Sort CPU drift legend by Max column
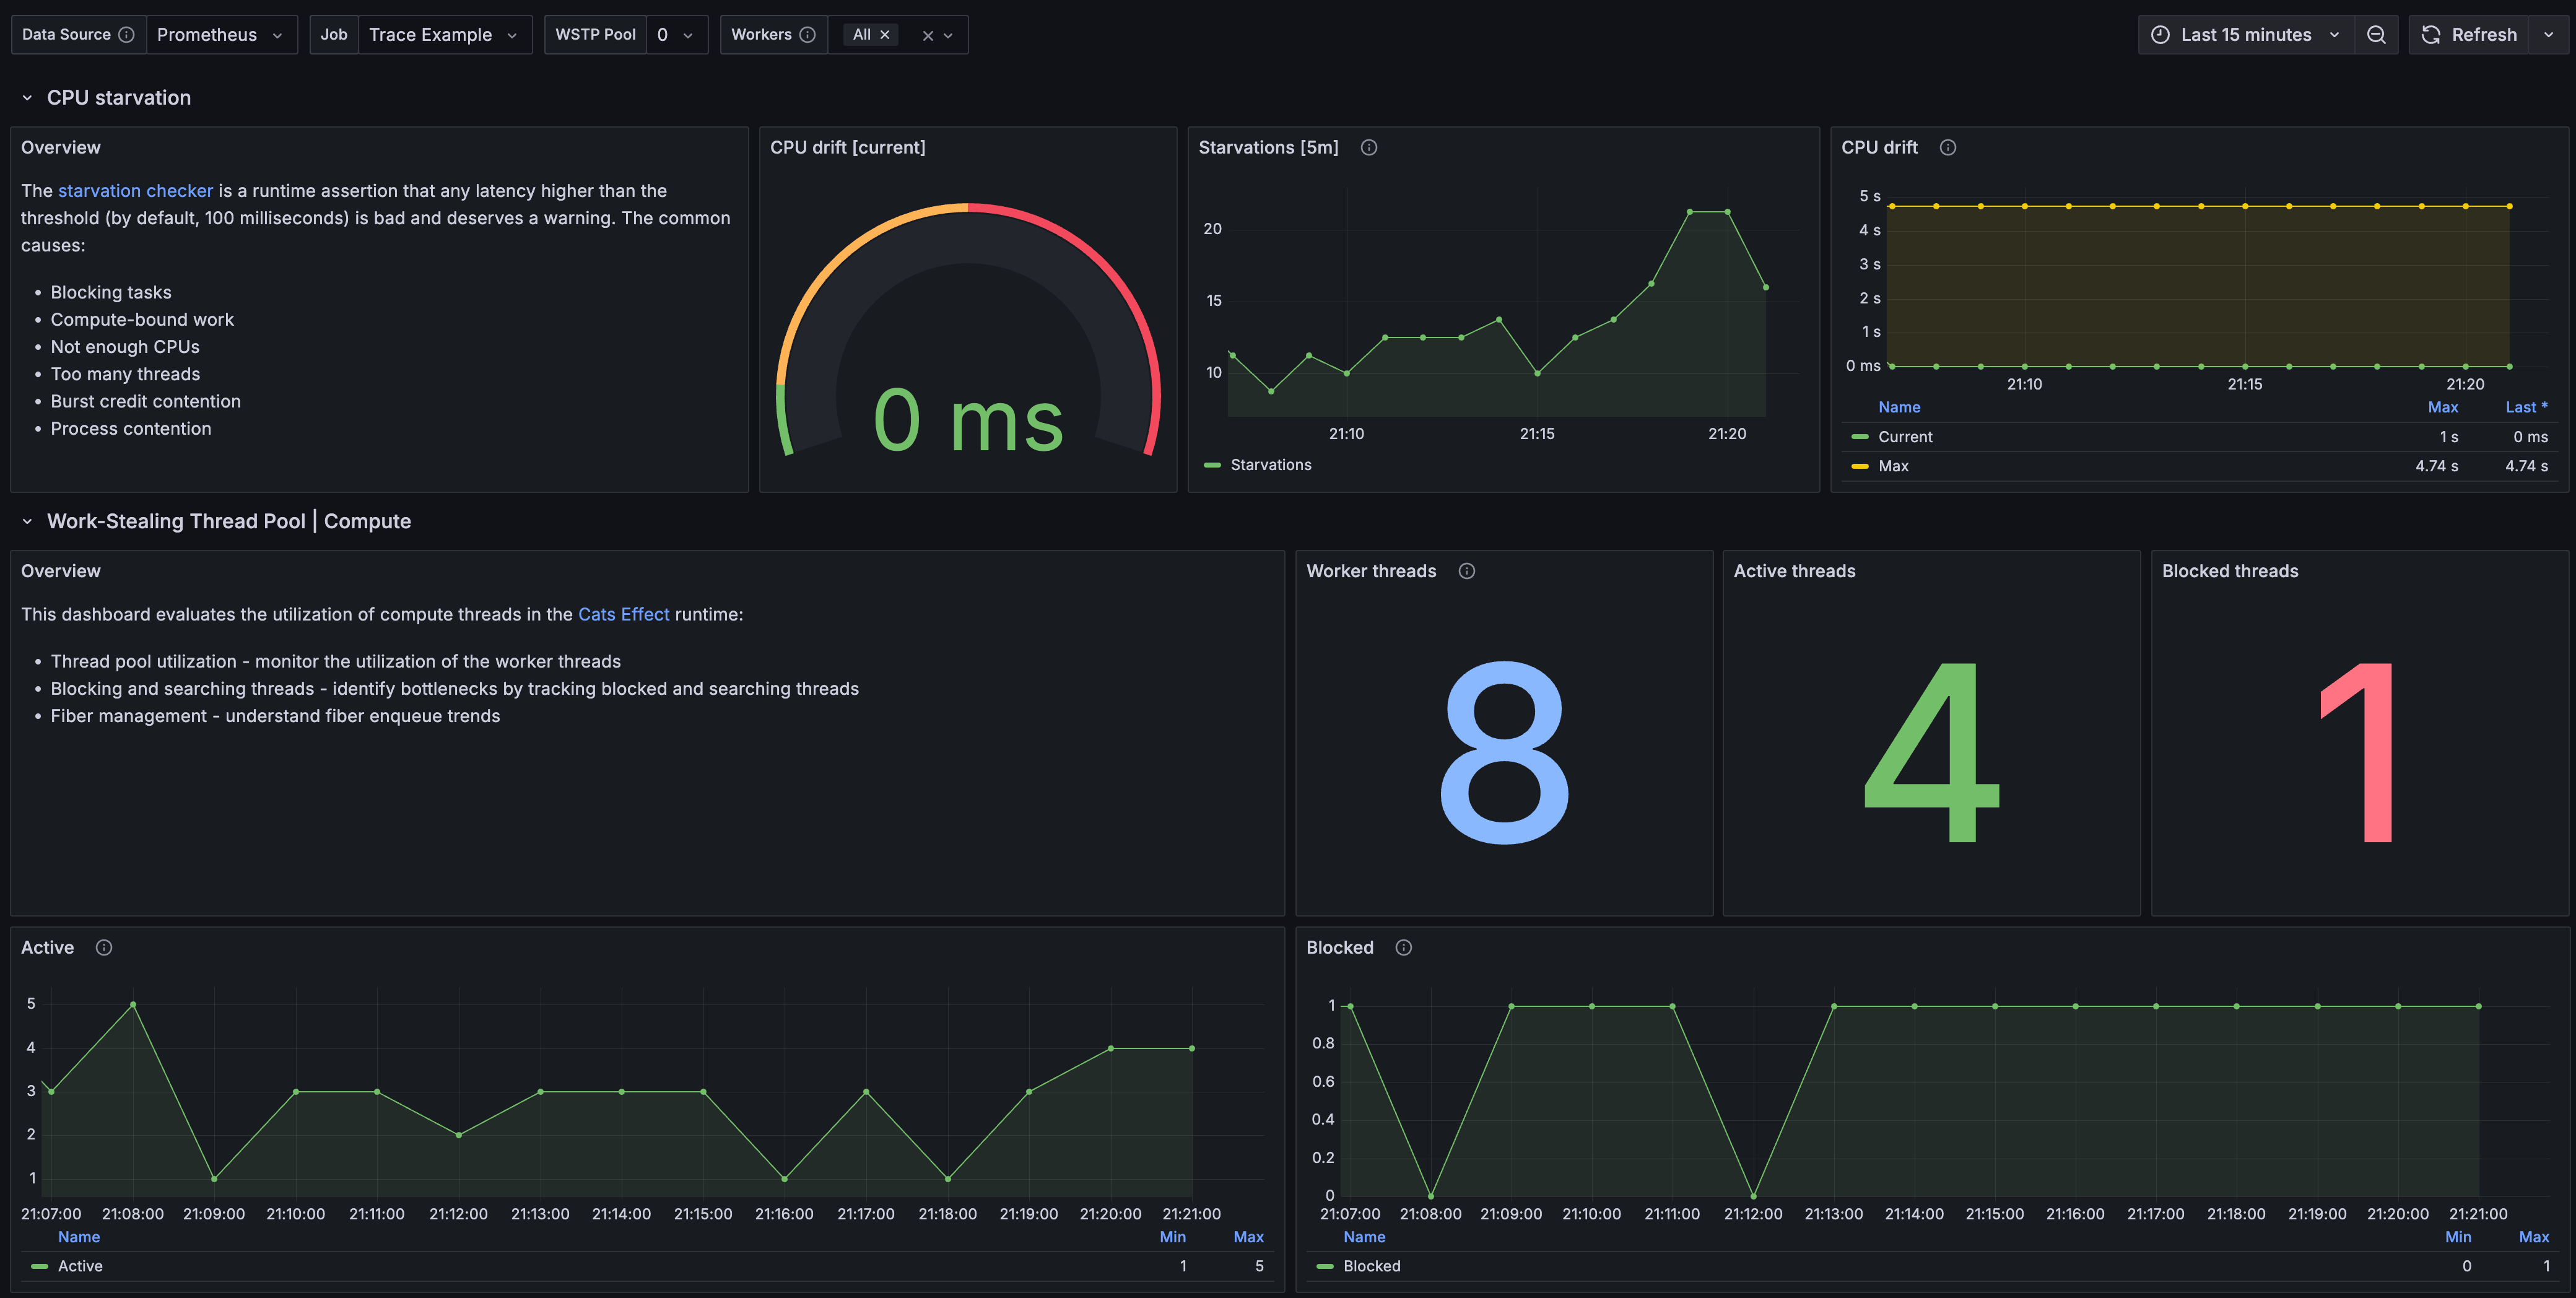Viewport: 2576px width, 1298px height. [x=2443, y=407]
